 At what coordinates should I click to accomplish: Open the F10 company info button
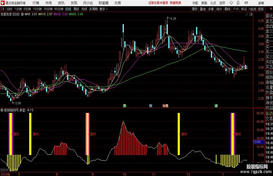[236, 9]
